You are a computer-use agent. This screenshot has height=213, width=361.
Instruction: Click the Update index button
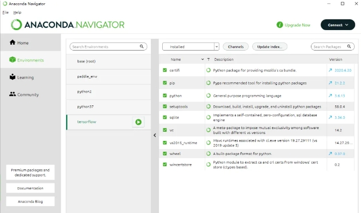coord(269,47)
